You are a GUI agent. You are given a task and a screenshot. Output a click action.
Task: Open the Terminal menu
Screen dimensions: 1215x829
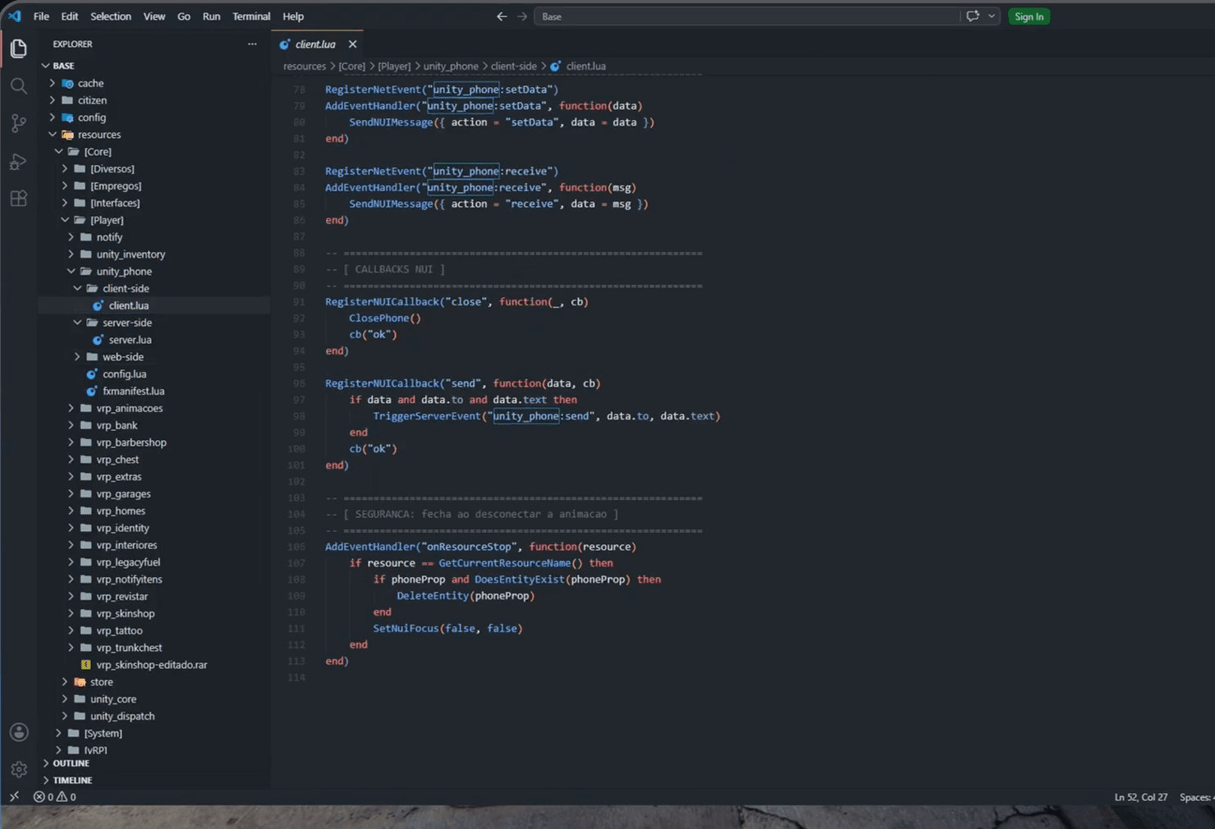point(251,16)
